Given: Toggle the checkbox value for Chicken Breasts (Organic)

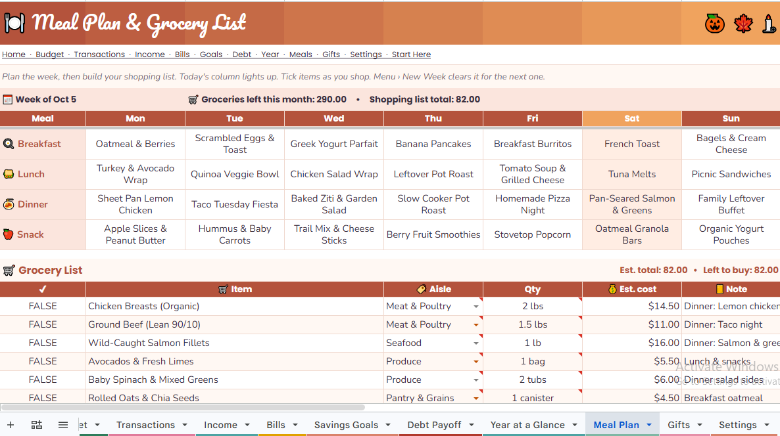Looking at the screenshot, I should (x=43, y=307).
